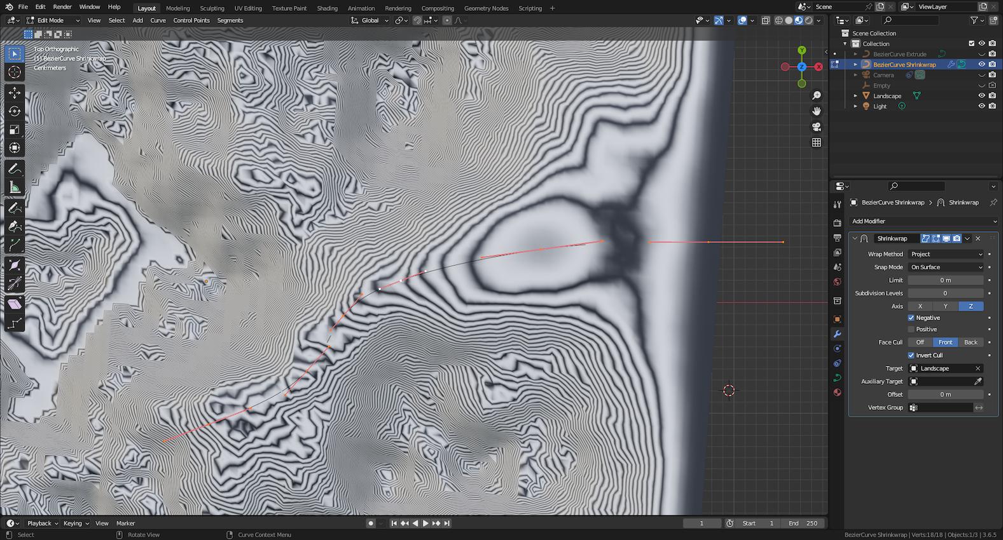Select the Measure tool
The height and width of the screenshot is (540, 1003).
pyautogui.click(x=14, y=187)
